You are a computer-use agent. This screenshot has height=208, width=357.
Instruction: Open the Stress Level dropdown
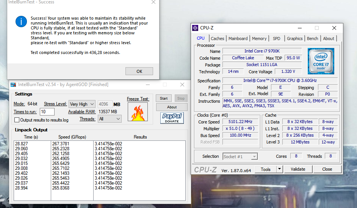point(82,104)
